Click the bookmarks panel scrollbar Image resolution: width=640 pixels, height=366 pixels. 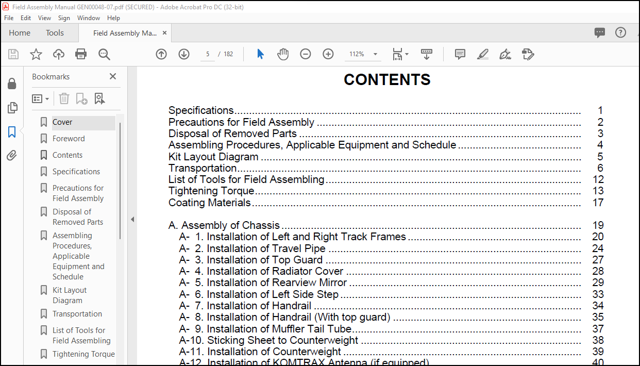(121, 180)
